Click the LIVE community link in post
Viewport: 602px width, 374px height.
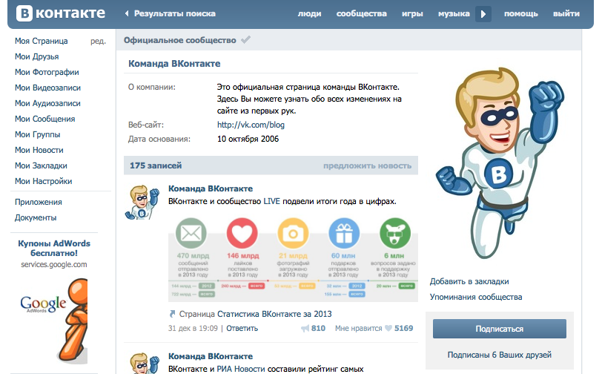[272, 201]
